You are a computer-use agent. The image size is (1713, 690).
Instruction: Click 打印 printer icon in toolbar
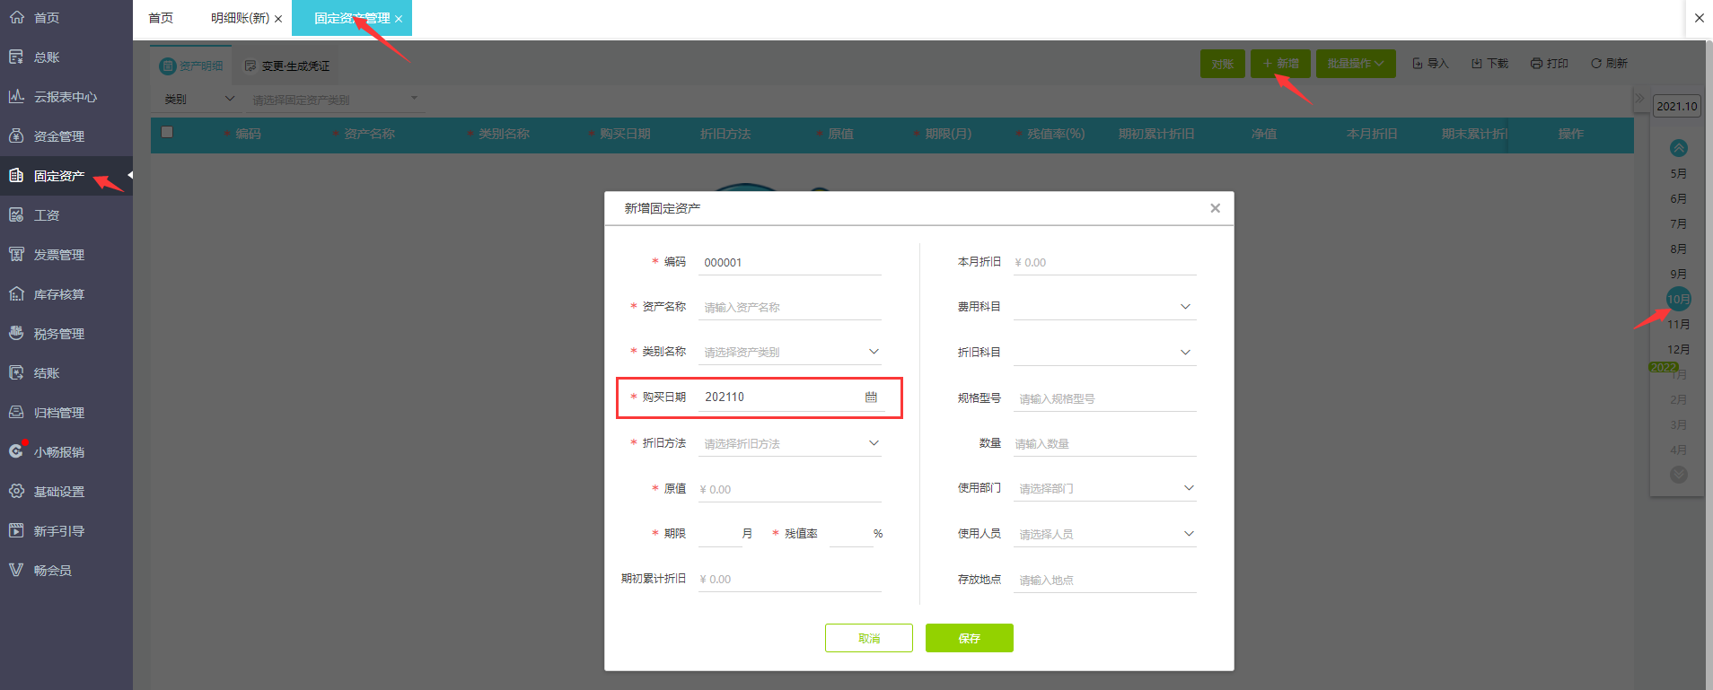[x=1537, y=64]
